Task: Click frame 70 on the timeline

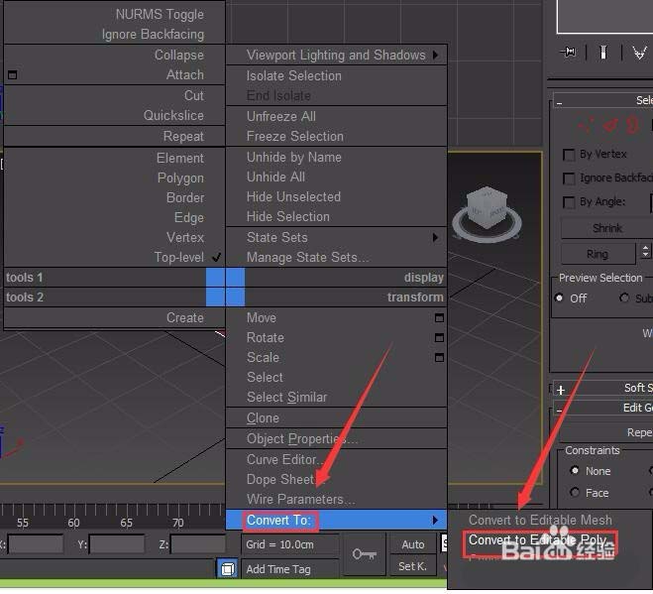Action: 177,523
